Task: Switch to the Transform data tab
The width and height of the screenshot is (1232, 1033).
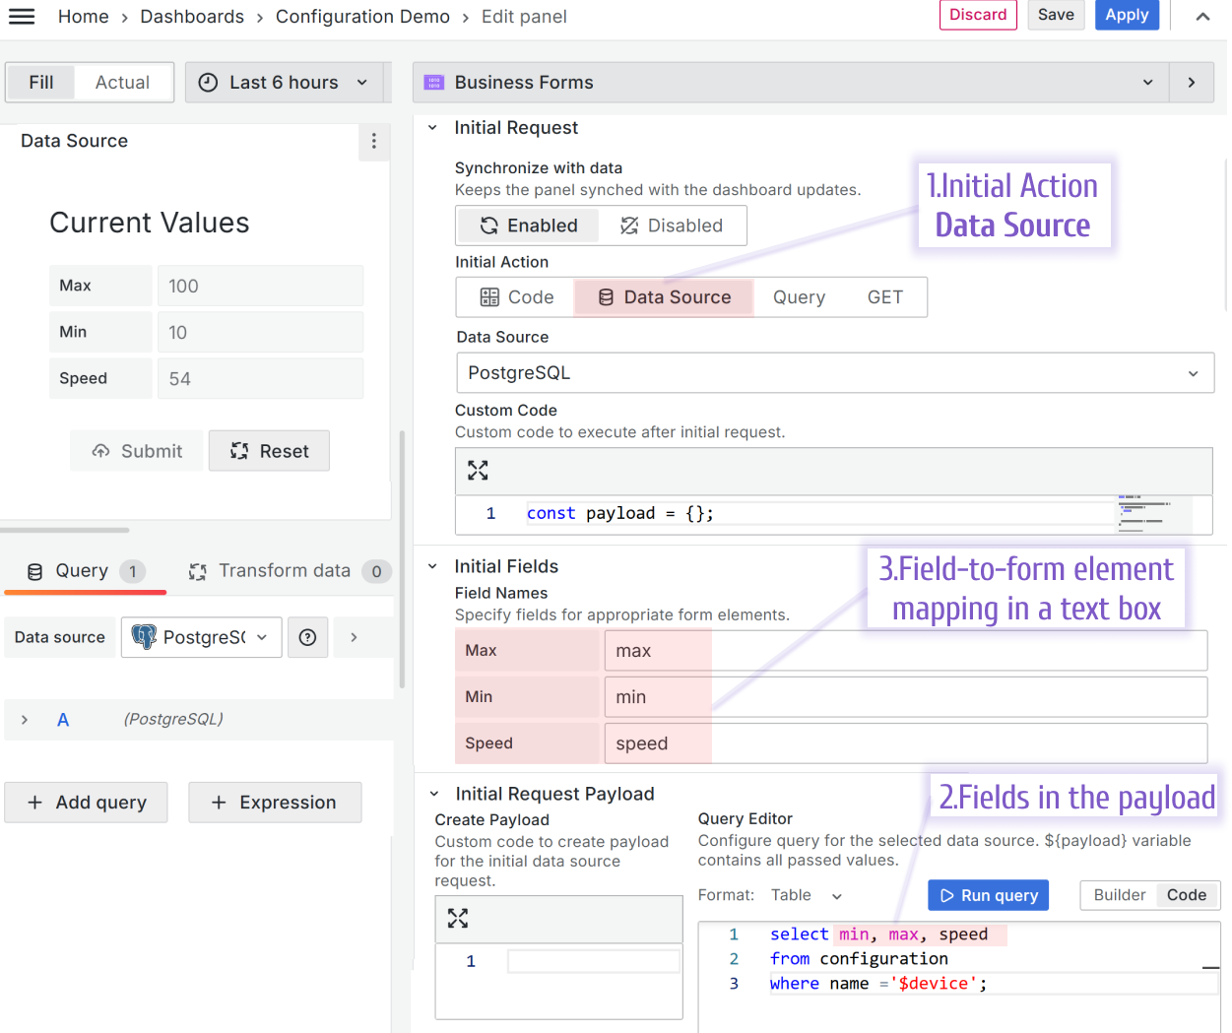Action: click(x=285, y=570)
